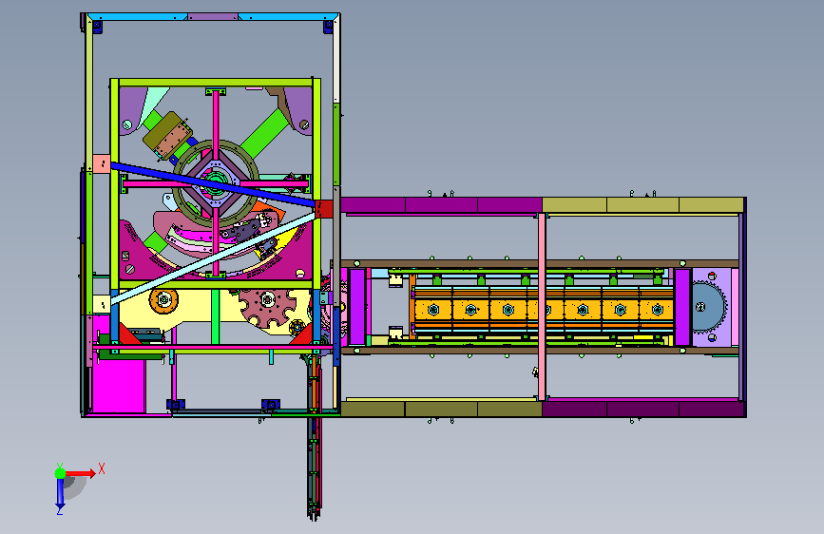Select the purple center segment of top frame

pos(213,17)
